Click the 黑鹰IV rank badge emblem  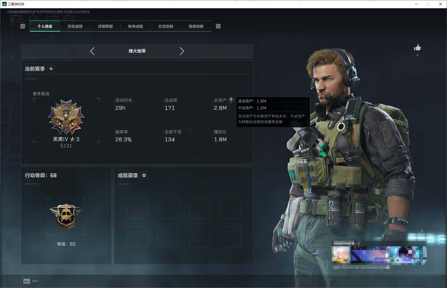coord(66,117)
